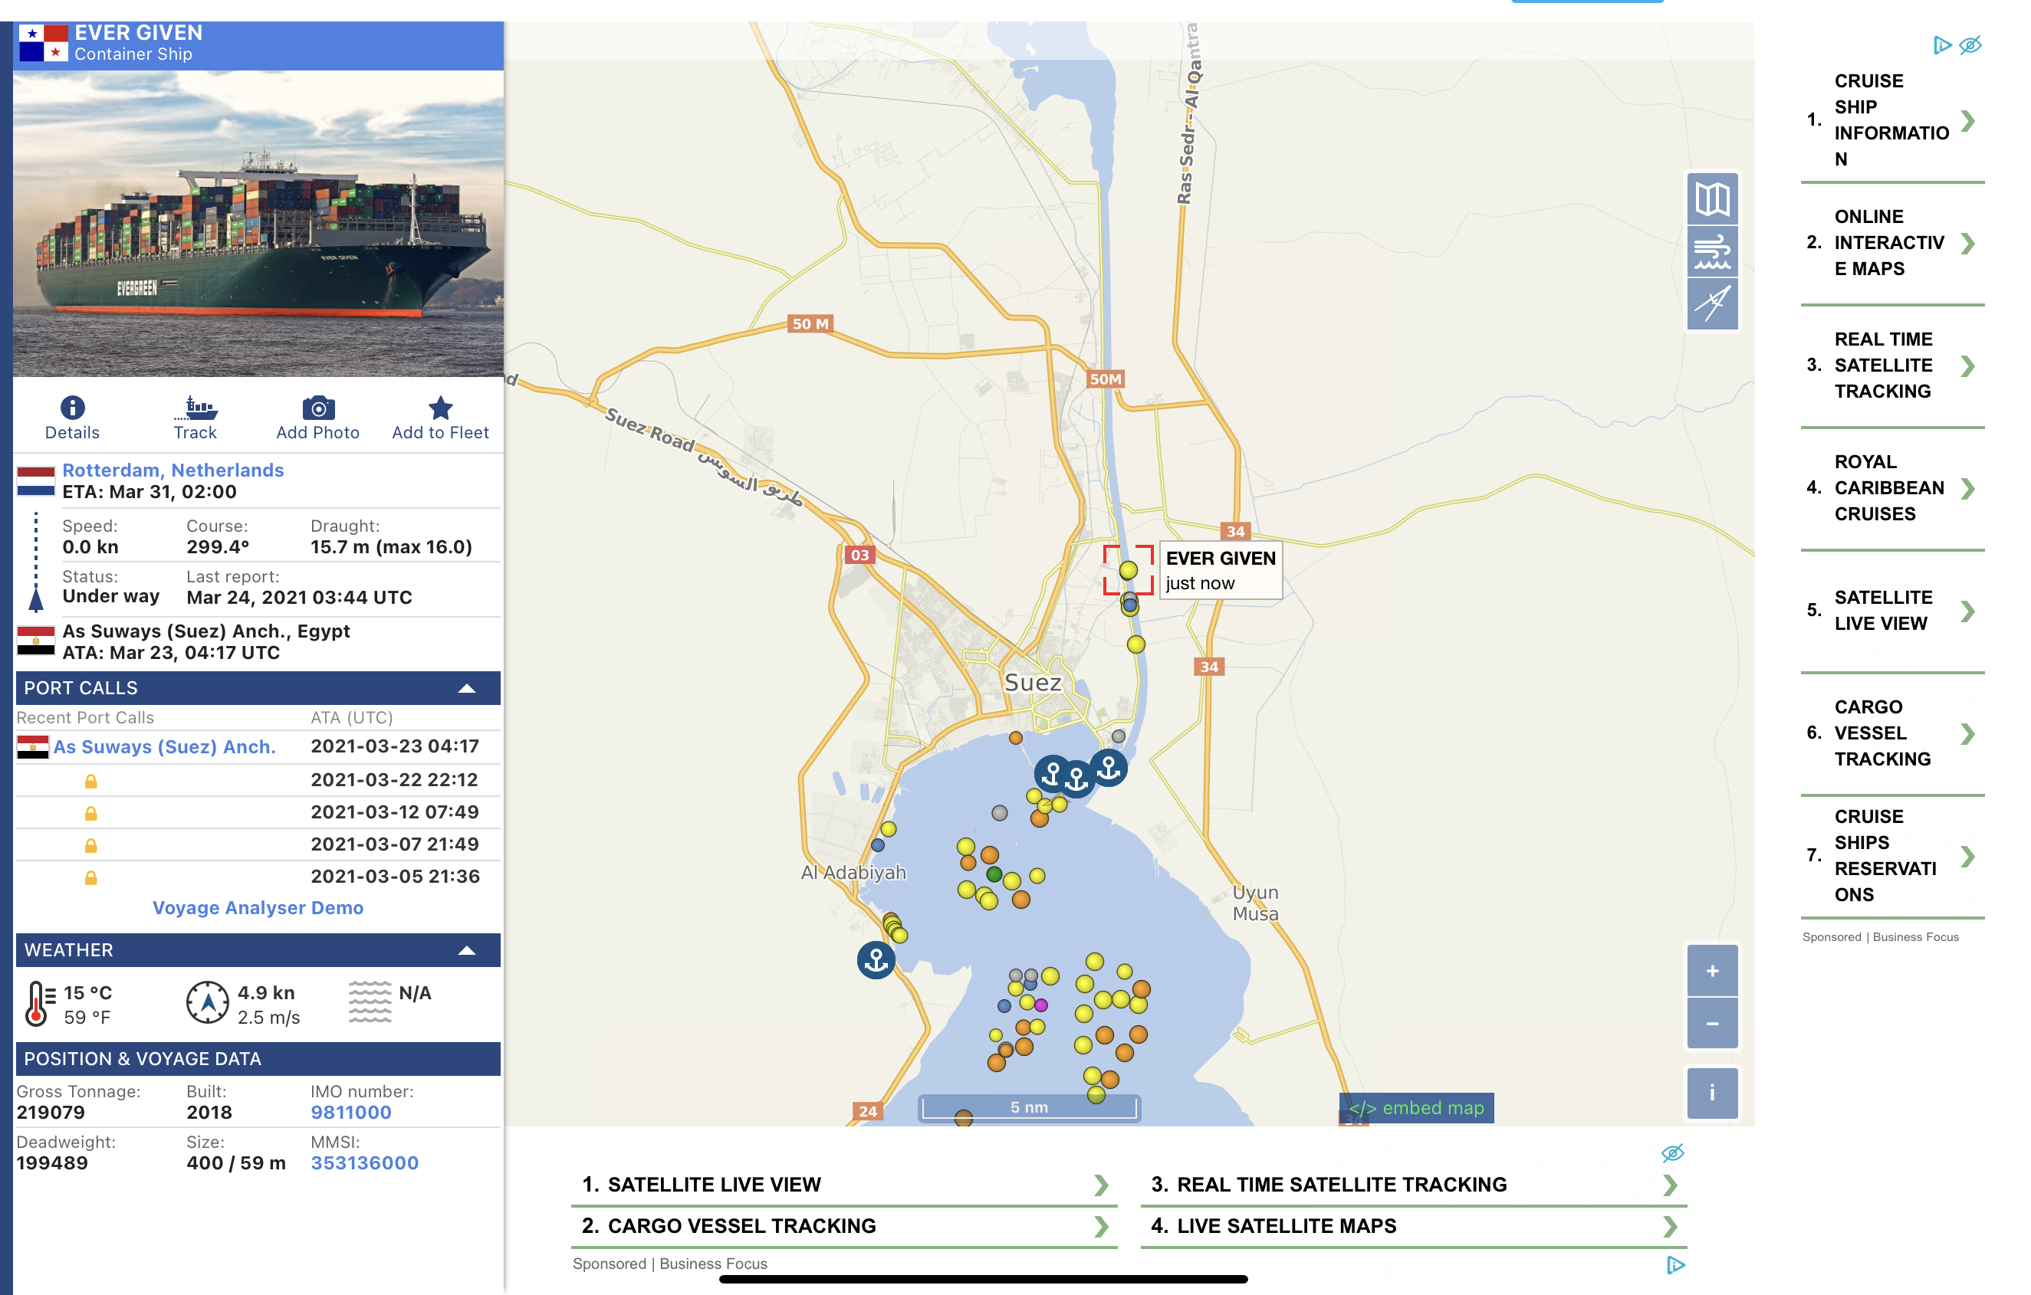Image resolution: width=2031 pixels, height=1295 pixels.
Task: Click the yellow vessel marker south of Ever Given
Action: point(1136,645)
